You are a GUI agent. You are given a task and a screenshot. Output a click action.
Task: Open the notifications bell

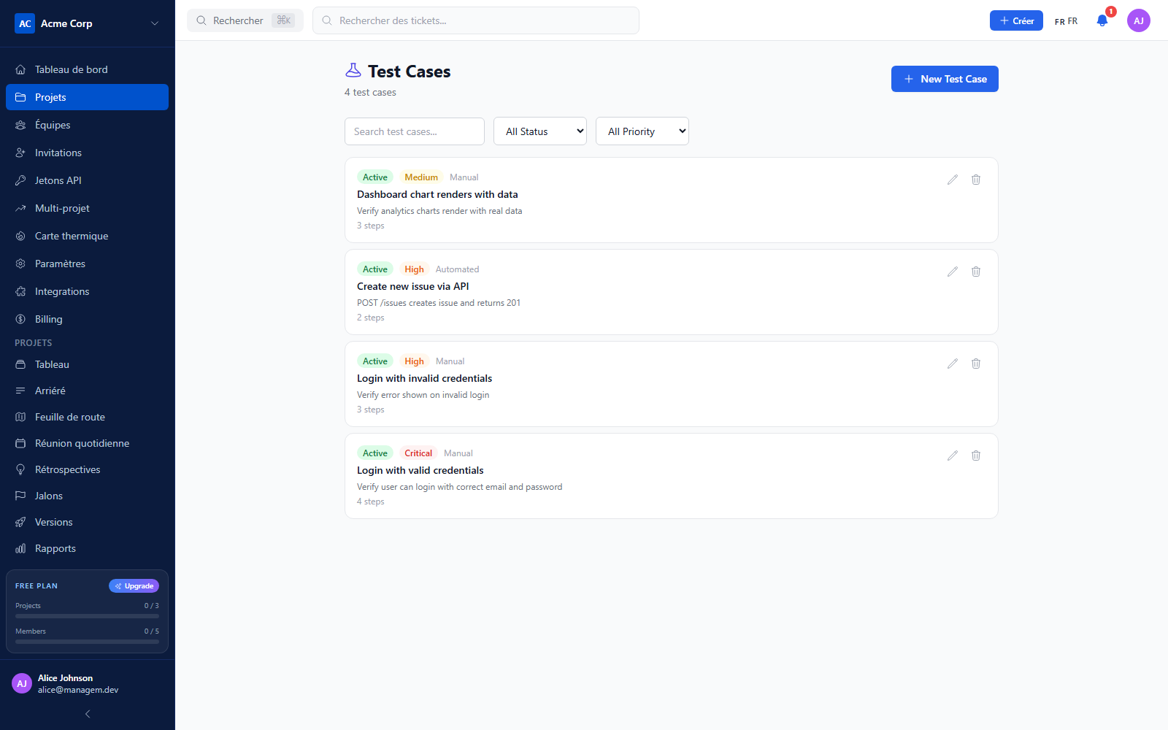(x=1102, y=20)
